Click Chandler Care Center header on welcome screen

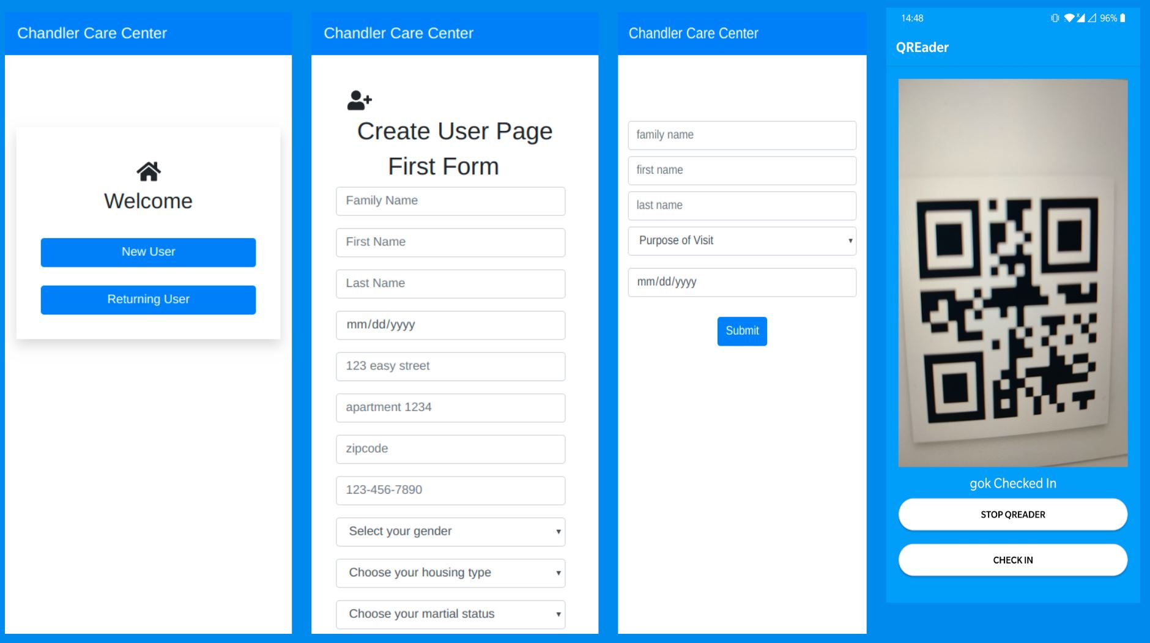tap(92, 33)
